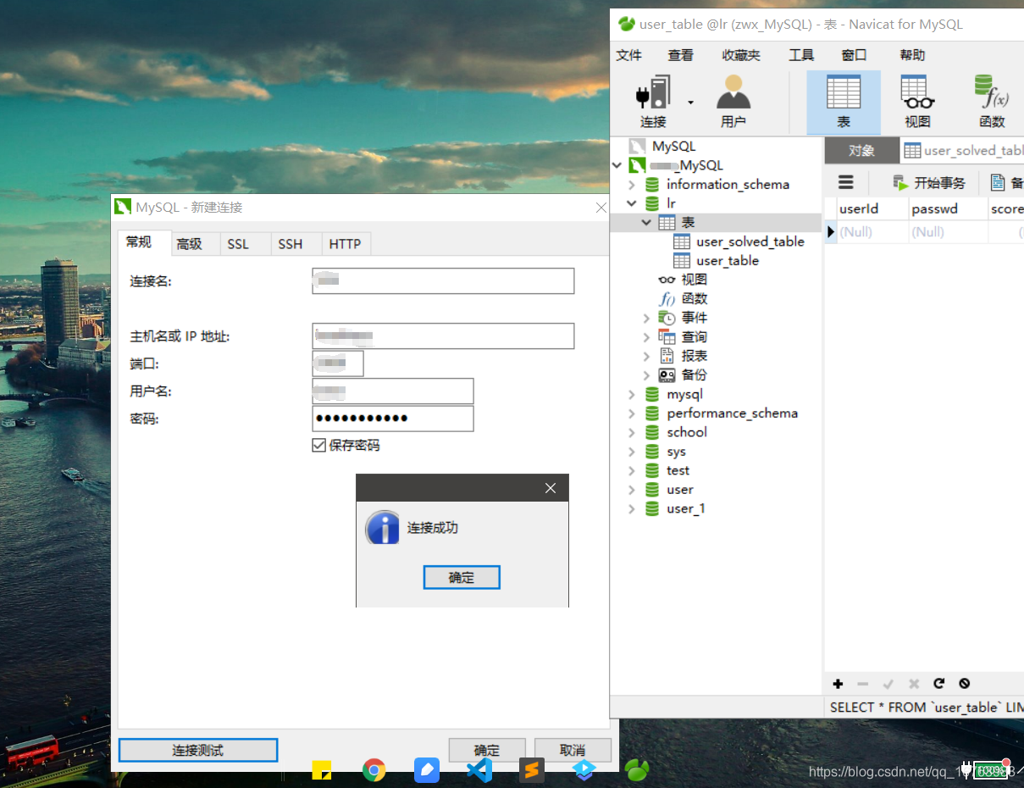Collapse the lr database node
This screenshot has height=788, width=1024.
coord(632,203)
